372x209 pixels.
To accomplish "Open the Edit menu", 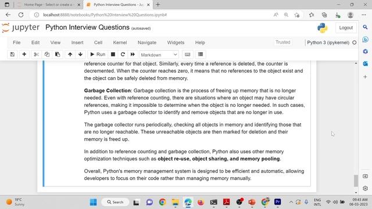I will (x=35, y=42).
